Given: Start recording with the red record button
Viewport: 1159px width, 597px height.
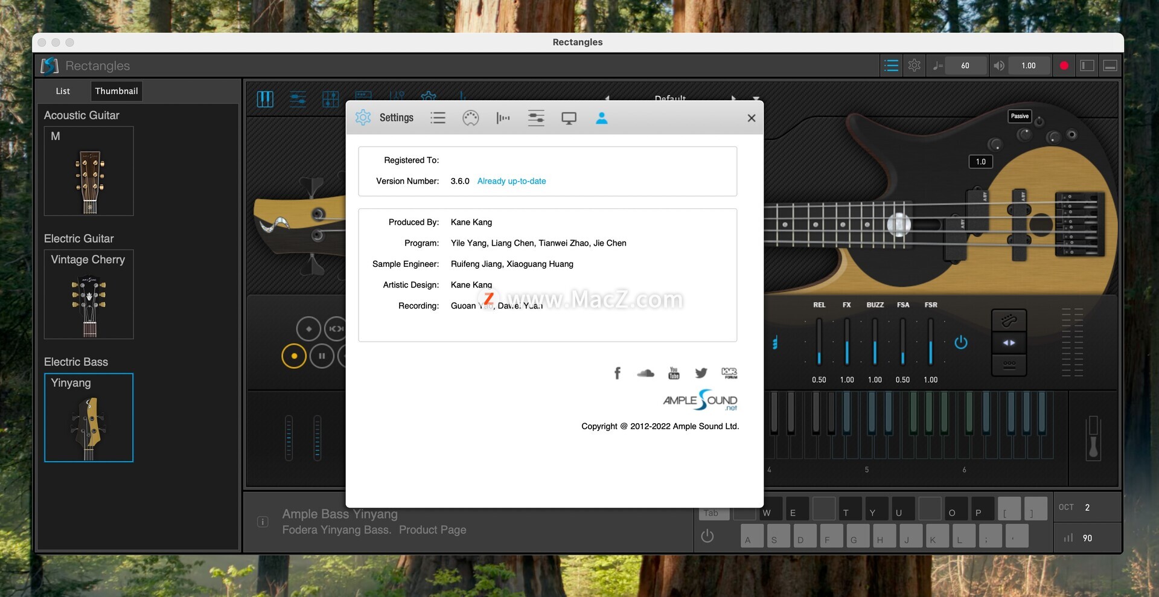Looking at the screenshot, I should pyautogui.click(x=1064, y=66).
